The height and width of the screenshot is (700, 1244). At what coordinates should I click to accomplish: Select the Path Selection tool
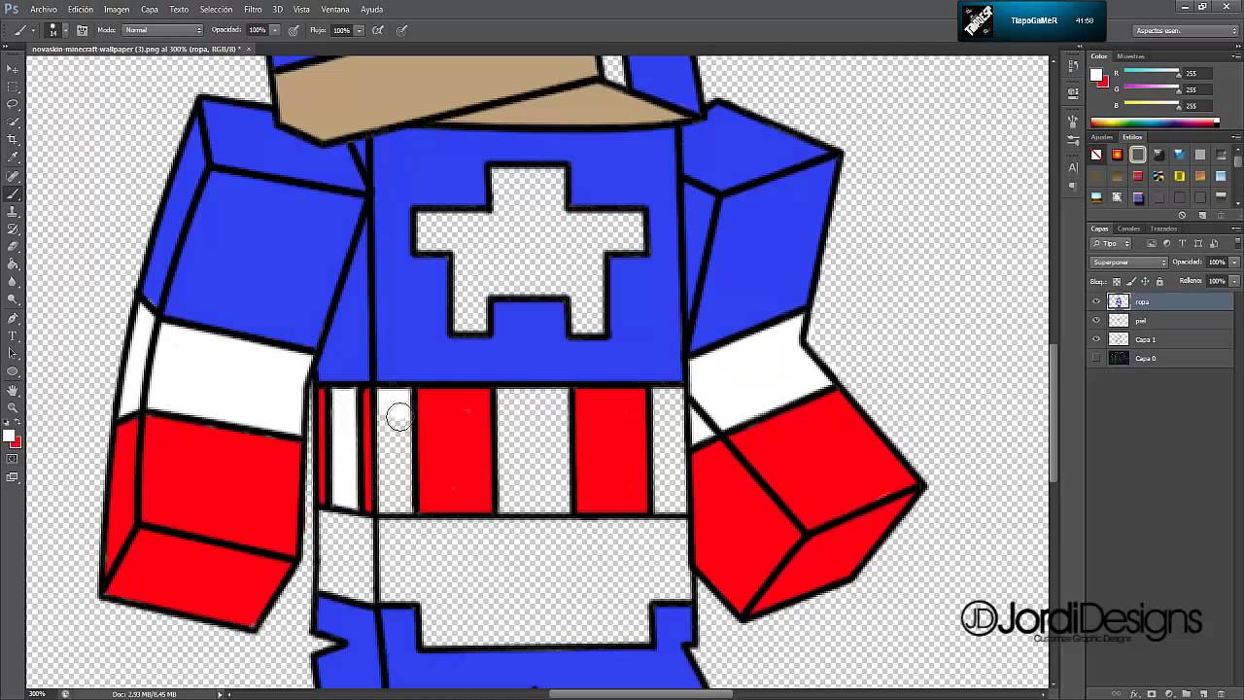click(13, 354)
